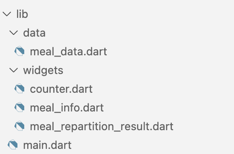Select the data folder name
The height and width of the screenshot is (154, 234).
(x=34, y=33)
